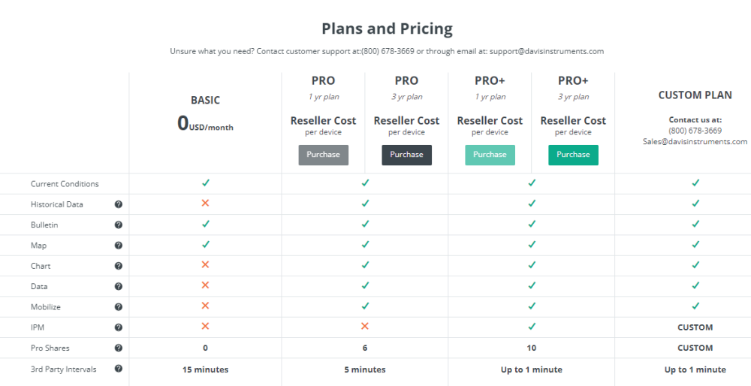Show the Mobilize help icon info
Viewport: 751px width, 386px height.
[x=119, y=306]
